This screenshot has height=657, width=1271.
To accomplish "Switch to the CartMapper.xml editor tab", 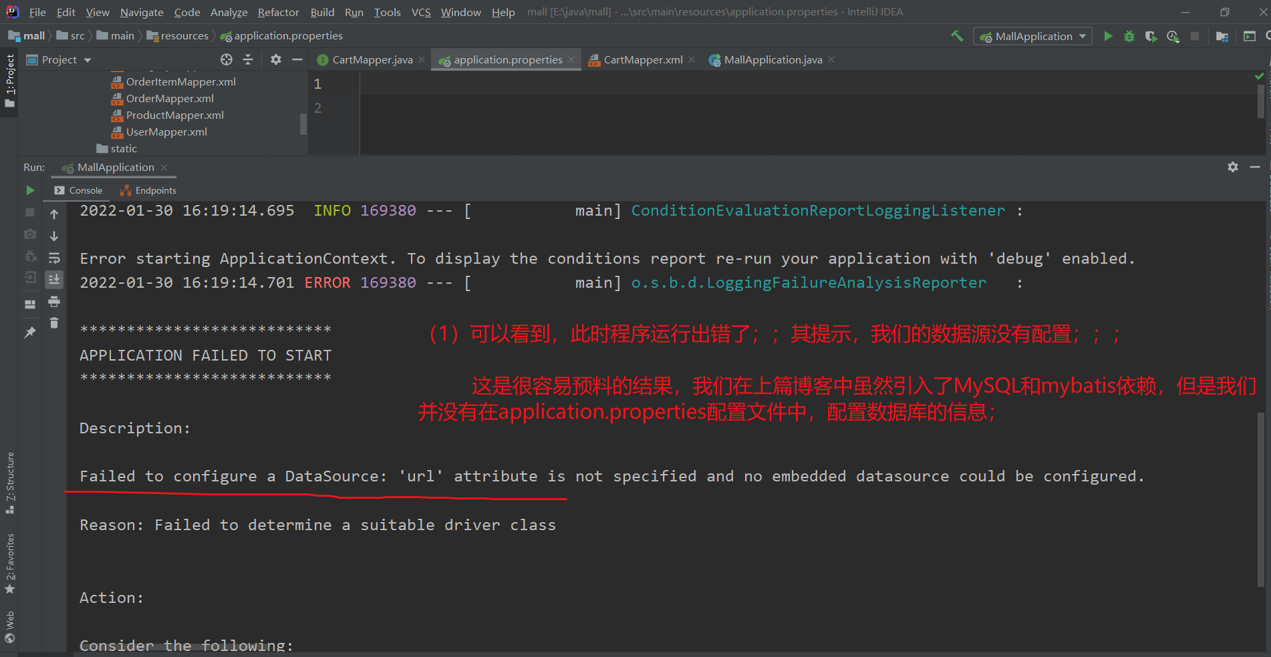I will click(x=642, y=59).
